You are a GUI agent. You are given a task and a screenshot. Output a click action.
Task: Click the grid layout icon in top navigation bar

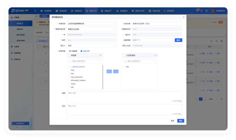click(207, 11)
